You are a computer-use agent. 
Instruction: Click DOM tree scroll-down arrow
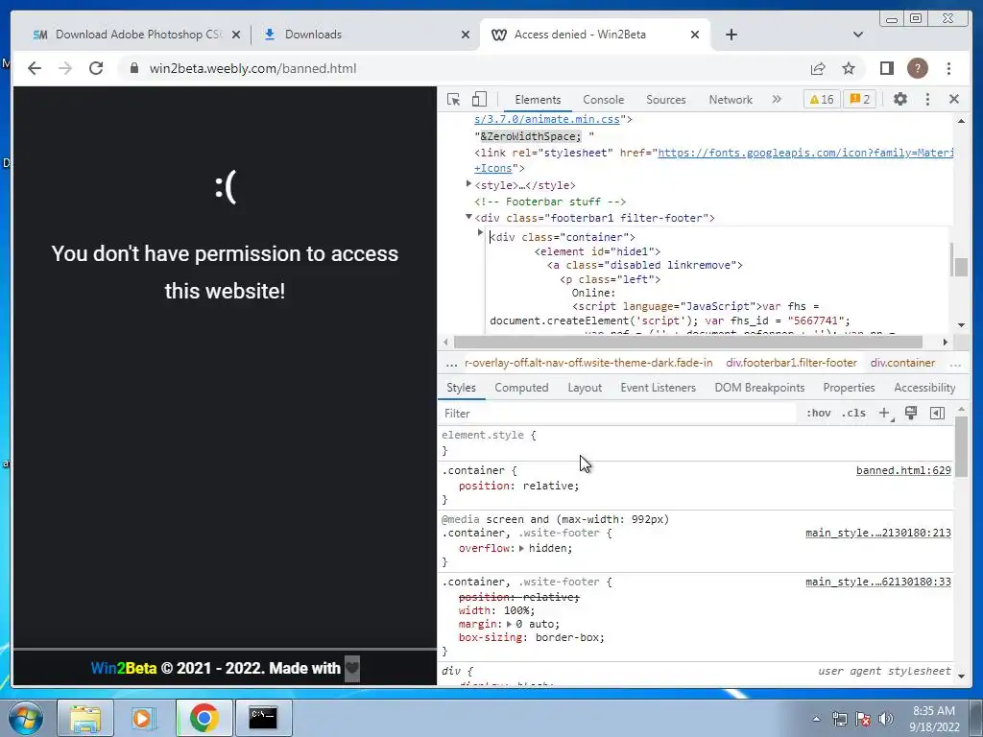click(x=961, y=325)
